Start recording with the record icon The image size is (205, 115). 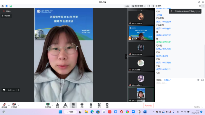coord(82,105)
